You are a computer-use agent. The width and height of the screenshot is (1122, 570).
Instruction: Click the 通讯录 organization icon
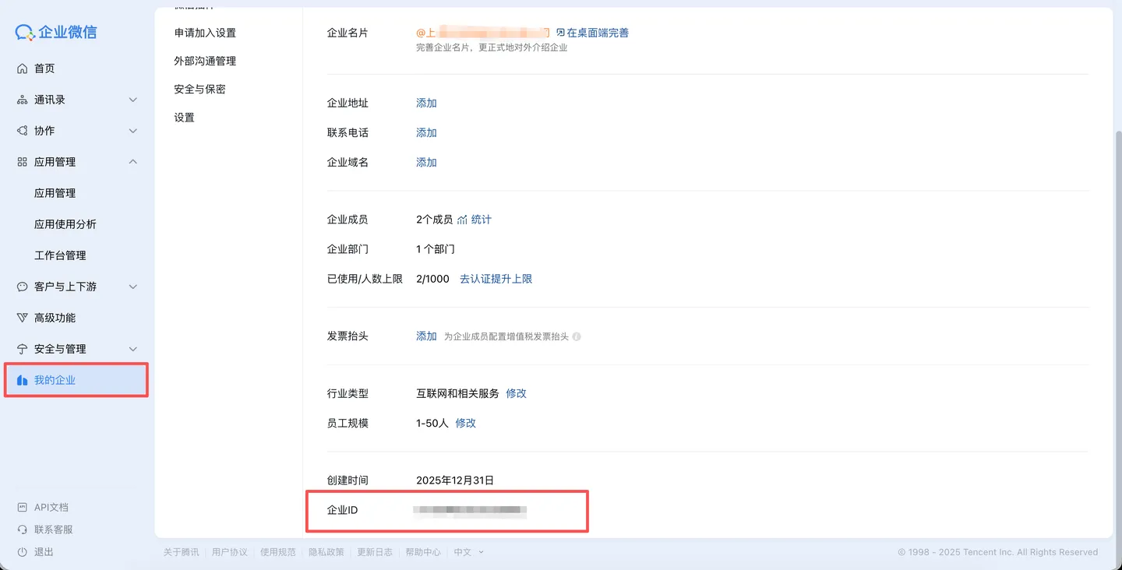point(23,100)
